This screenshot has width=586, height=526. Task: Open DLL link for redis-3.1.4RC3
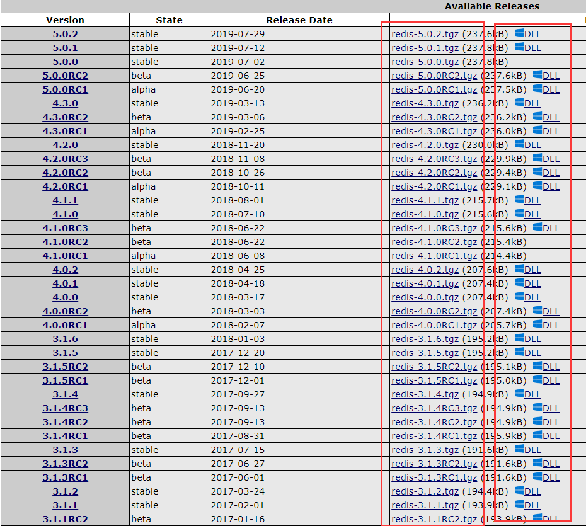pyautogui.click(x=551, y=408)
